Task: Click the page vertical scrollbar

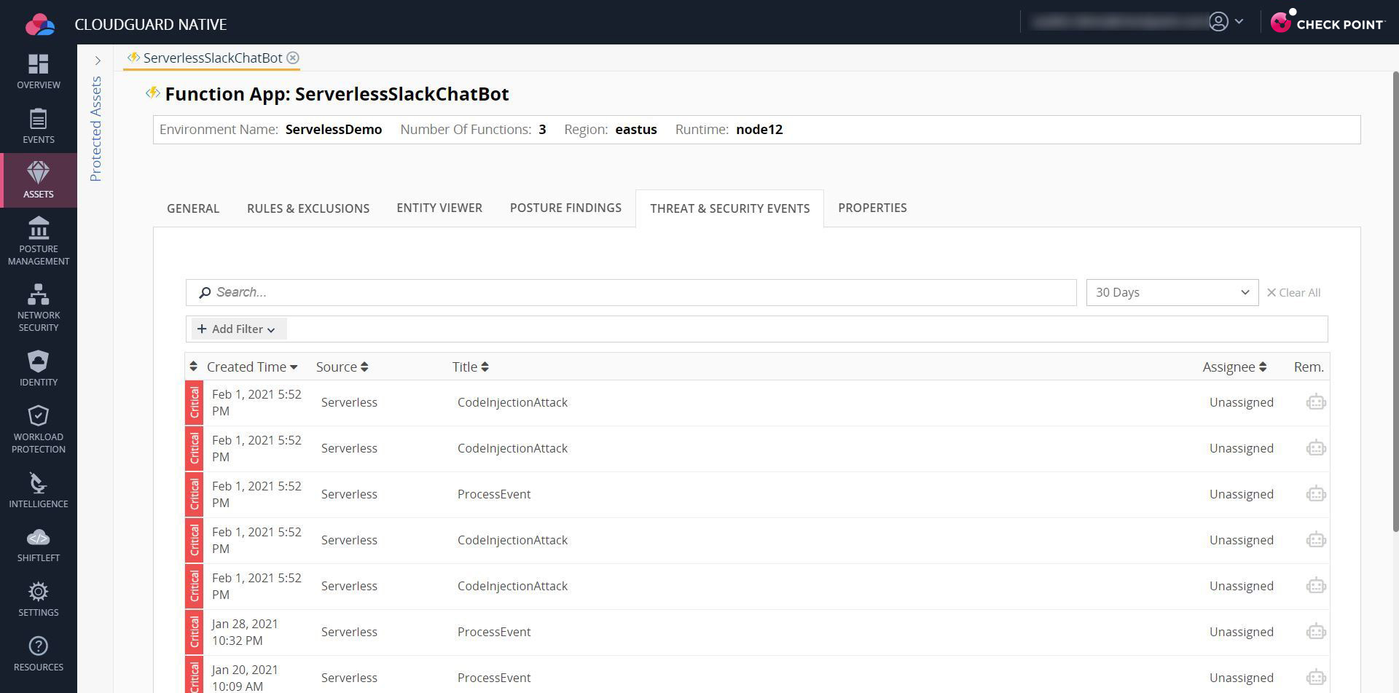Action: 1395,301
